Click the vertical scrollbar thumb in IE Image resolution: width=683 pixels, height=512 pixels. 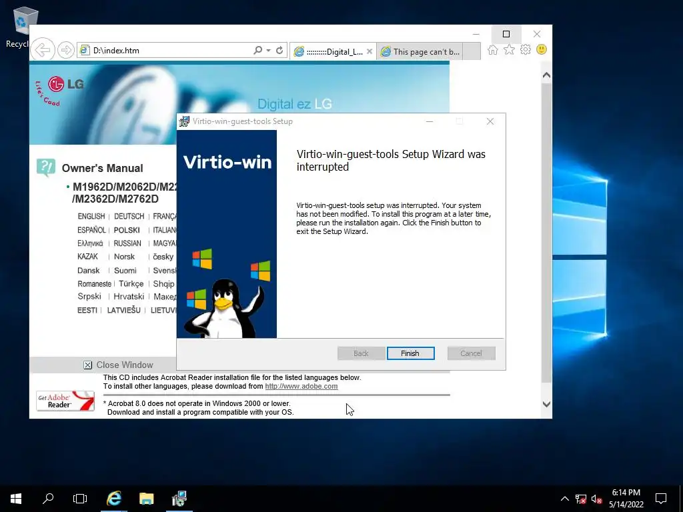tap(546, 233)
